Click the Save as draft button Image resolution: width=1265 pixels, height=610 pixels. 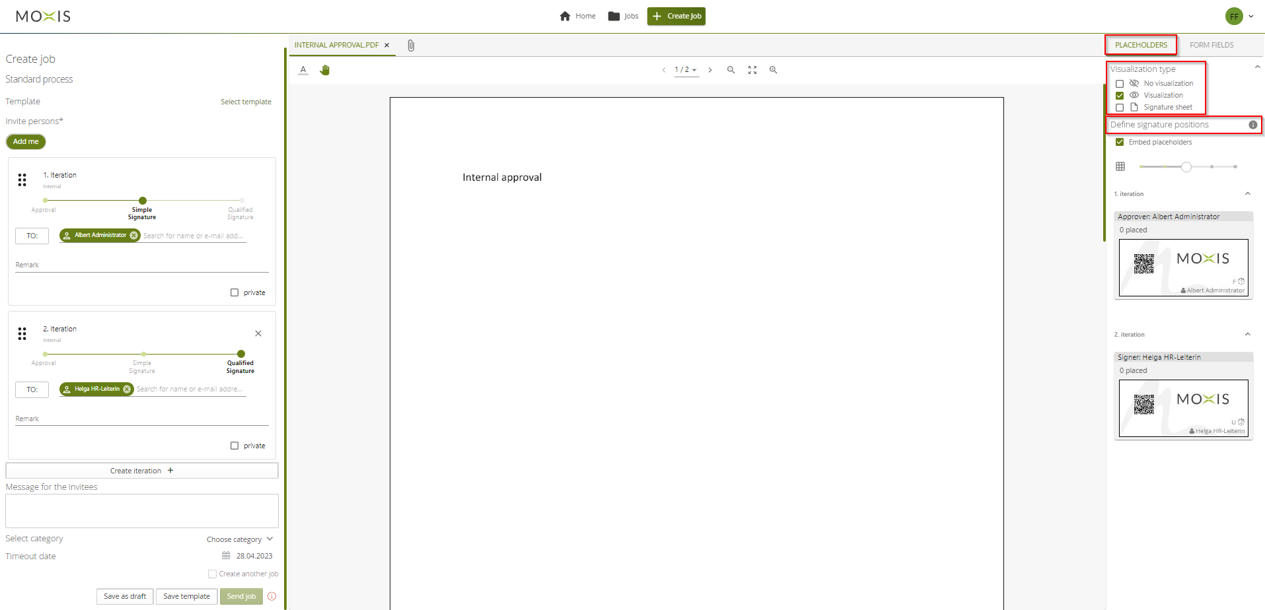click(x=125, y=596)
